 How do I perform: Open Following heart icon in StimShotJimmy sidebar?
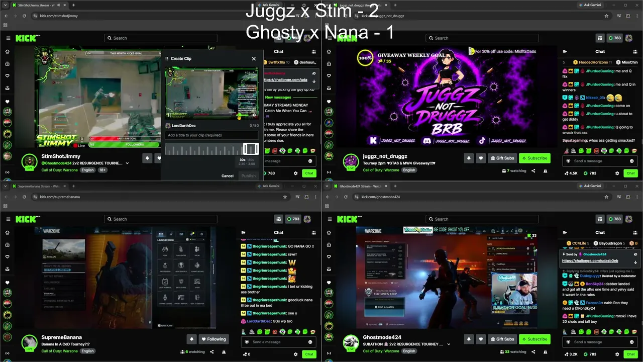[7, 76]
